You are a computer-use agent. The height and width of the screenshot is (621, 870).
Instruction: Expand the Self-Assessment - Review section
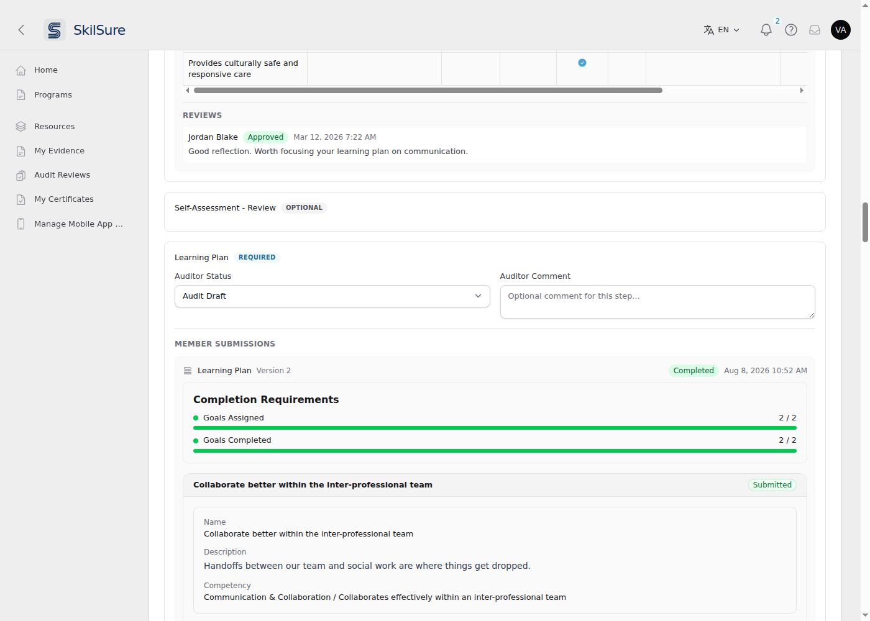[x=495, y=211]
